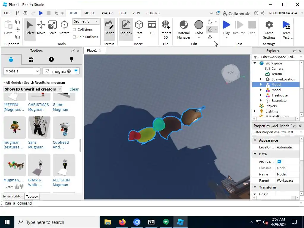
Task: Click the Lock tool icon
Action: (x=210, y=29)
